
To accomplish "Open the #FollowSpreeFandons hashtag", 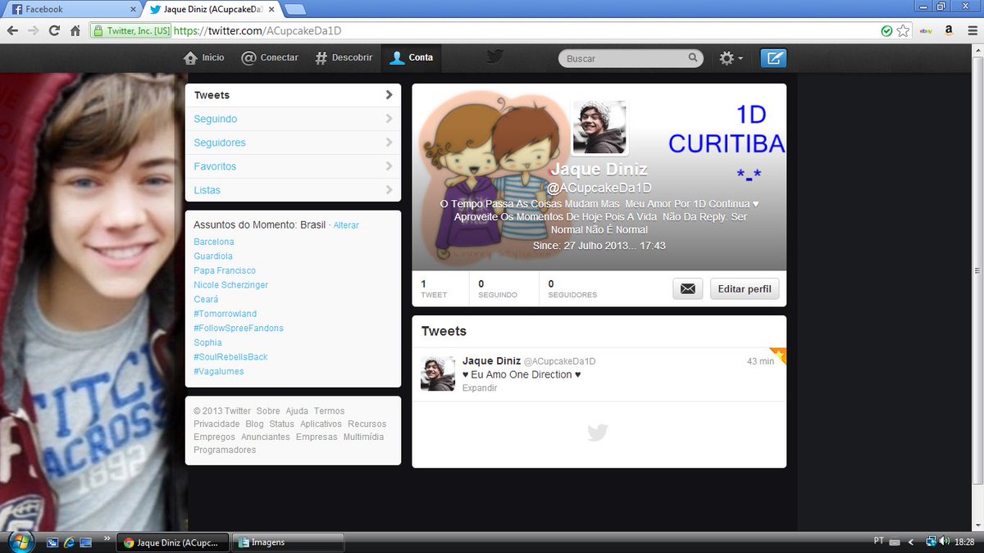I will tap(239, 328).
